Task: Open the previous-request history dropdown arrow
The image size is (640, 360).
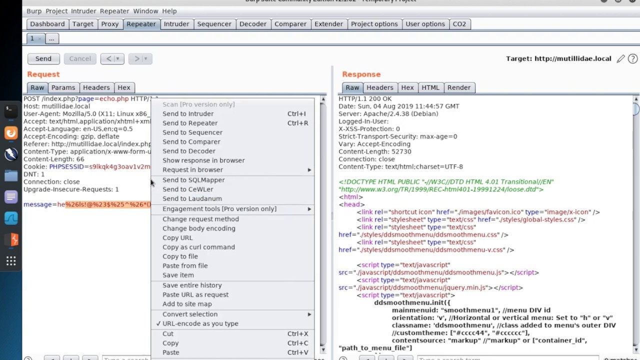Action: click(x=118, y=59)
